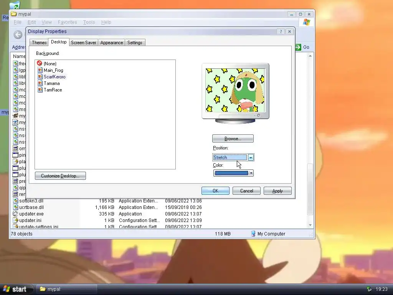Select Main_Frog wallpaper icon
This screenshot has height=295, width=393.
pos(40,70)
